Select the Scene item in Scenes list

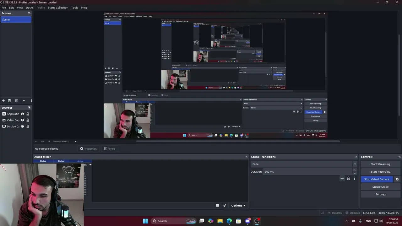tap(16, 19)
